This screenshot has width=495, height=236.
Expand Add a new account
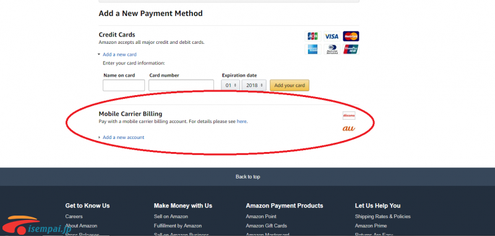pyautogui.click(x=123, y=137)
